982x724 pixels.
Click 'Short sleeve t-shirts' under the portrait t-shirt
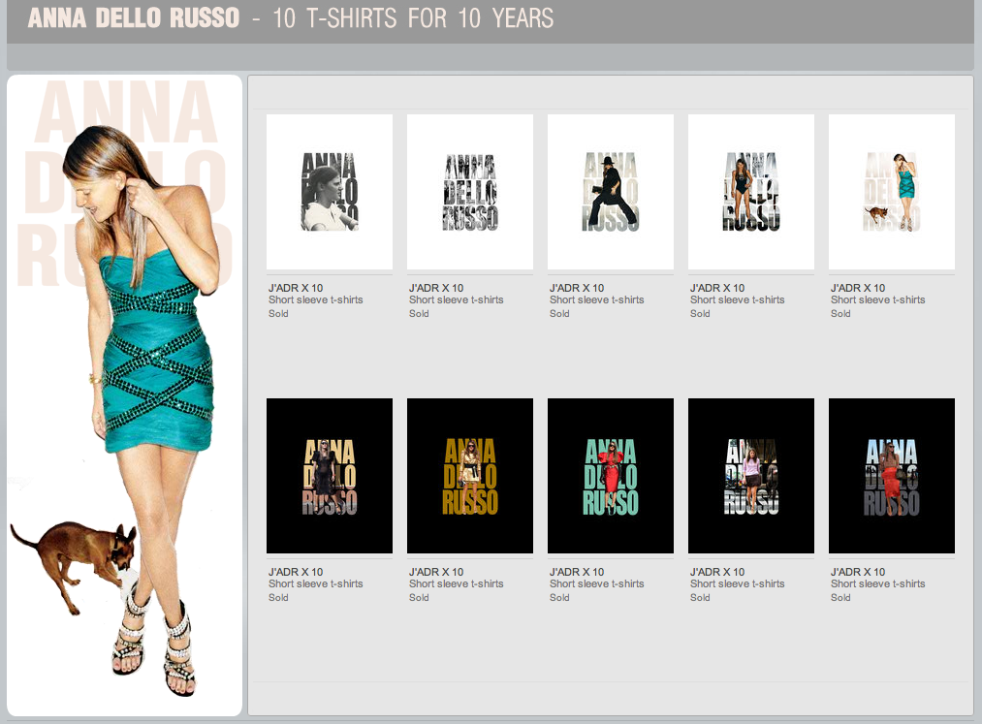tap(316, 300)
